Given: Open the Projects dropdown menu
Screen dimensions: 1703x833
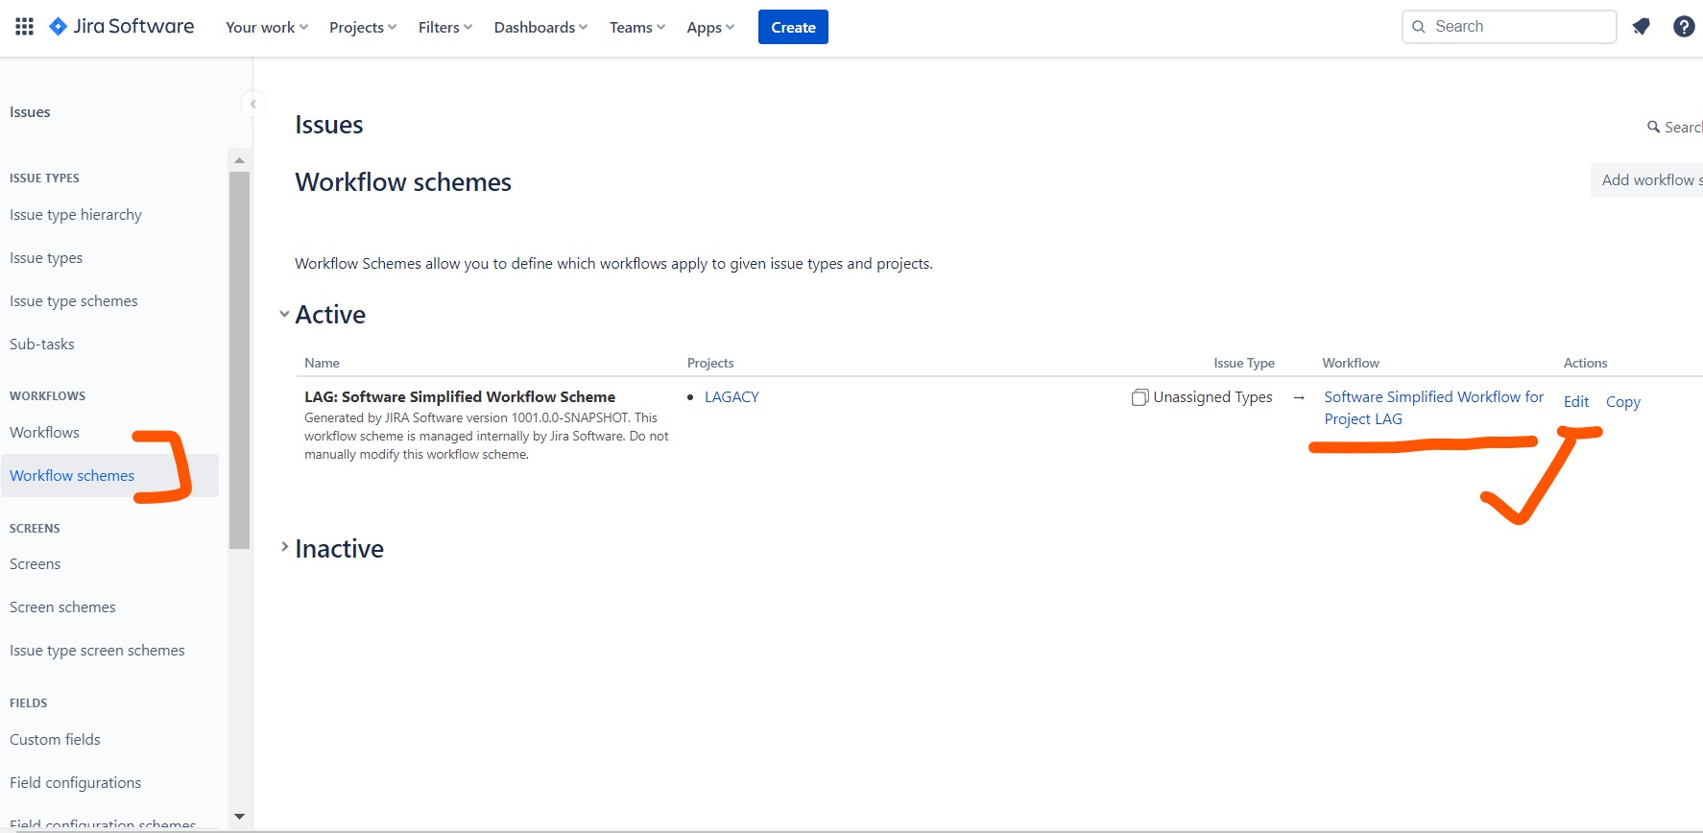Looking at the screenshot, I should [x=362, y=27].
